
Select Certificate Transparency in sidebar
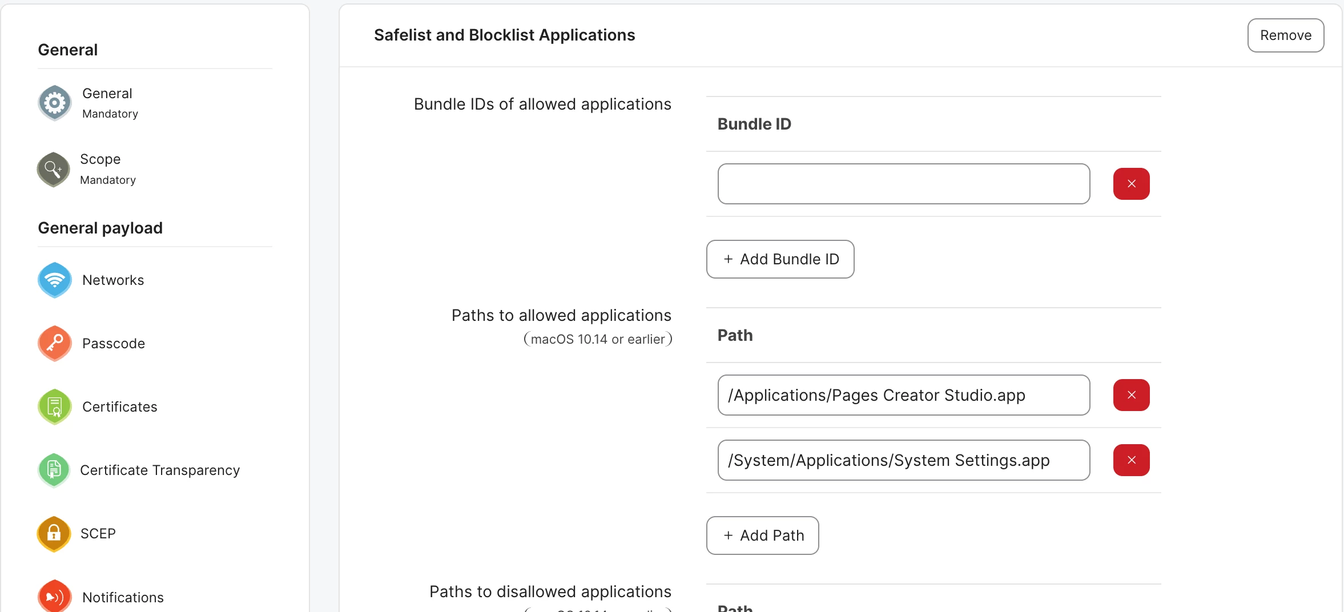click(160, 470)
